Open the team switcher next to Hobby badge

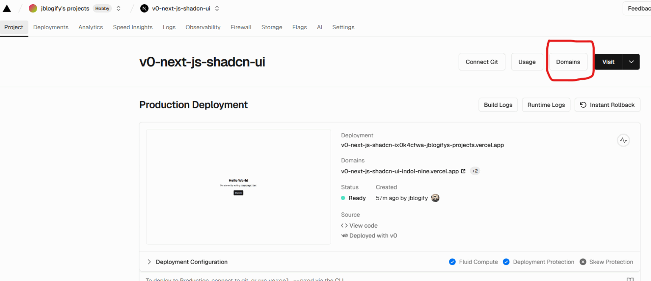point(118,8)
